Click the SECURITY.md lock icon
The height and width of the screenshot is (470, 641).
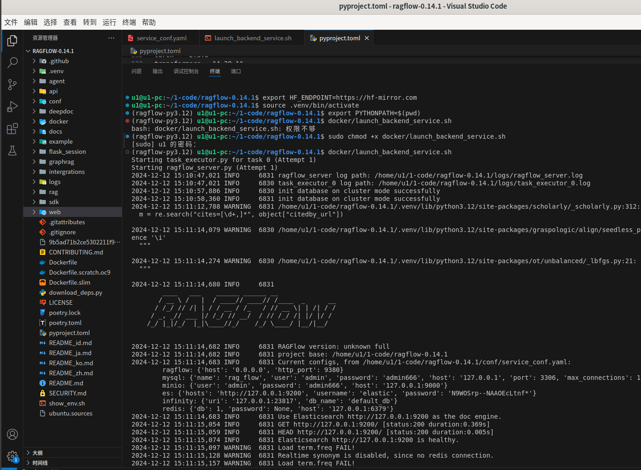(x=43, y=393)
